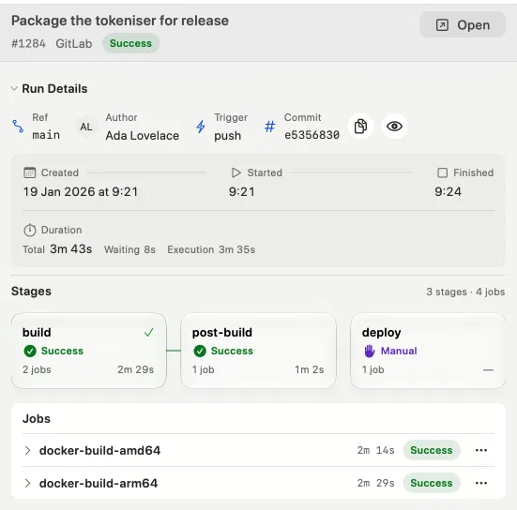Click Success badge on docker-build-arm64 row

[432, 483]
